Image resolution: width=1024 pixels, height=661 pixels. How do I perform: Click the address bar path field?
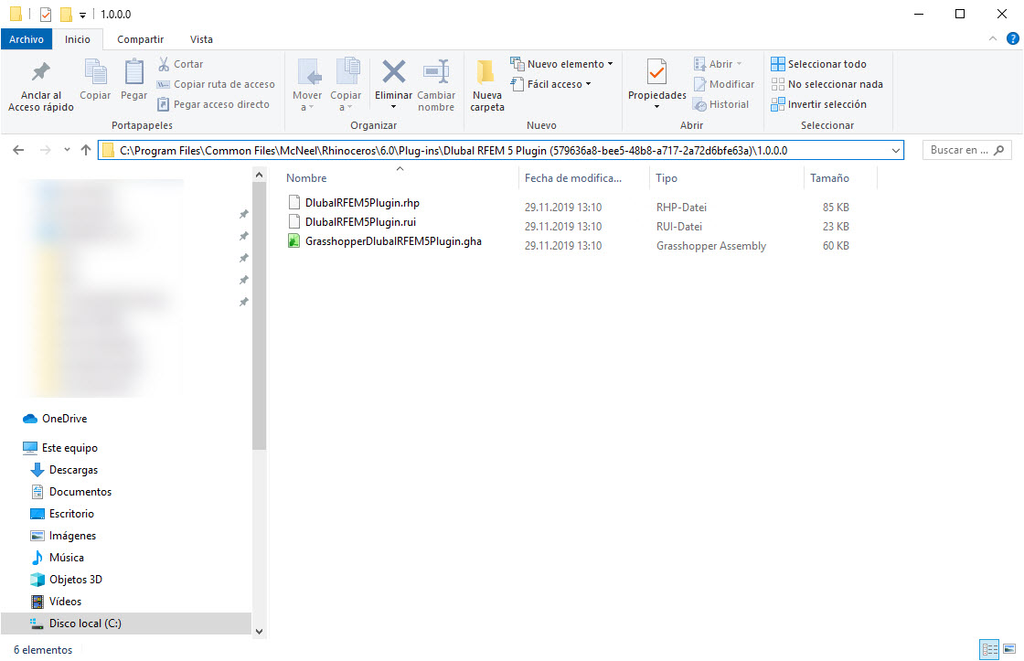tap(500, 150)
